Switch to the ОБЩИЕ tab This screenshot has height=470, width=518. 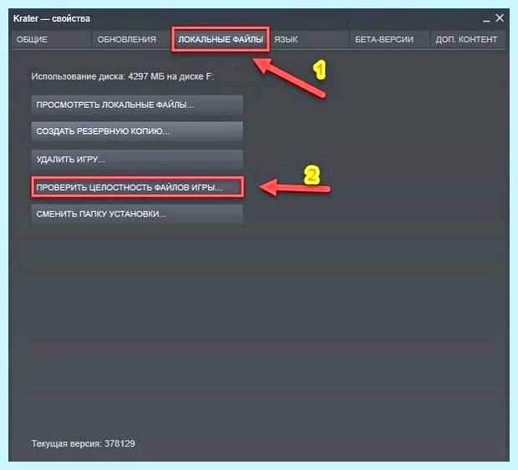click(50, 39)
